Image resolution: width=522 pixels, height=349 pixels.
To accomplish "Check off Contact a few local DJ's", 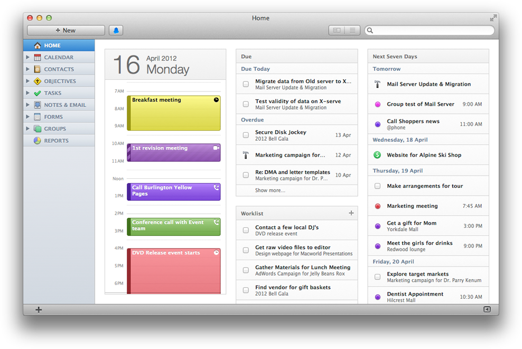I will click(246, 230).
